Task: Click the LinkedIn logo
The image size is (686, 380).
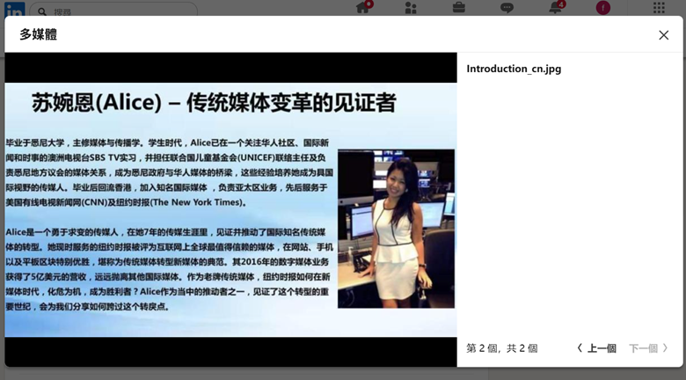Action: (x=14, y=10)
